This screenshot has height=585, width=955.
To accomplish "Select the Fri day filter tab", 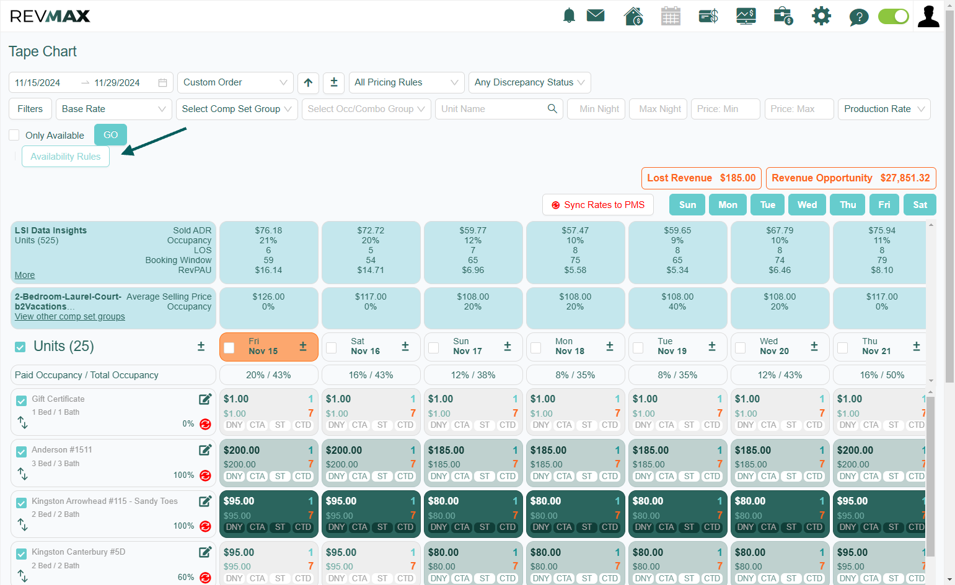I will (x=884, y=205).
